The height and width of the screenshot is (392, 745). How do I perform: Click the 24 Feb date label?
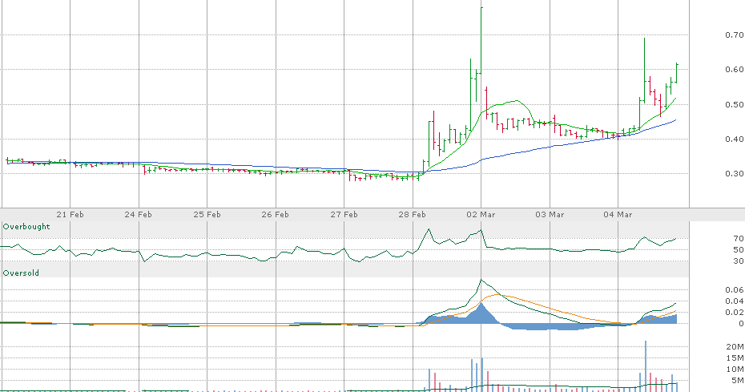click(139, 215)
